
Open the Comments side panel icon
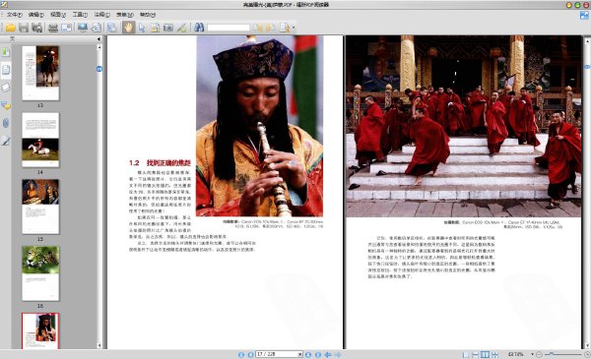tap(6, 106)
